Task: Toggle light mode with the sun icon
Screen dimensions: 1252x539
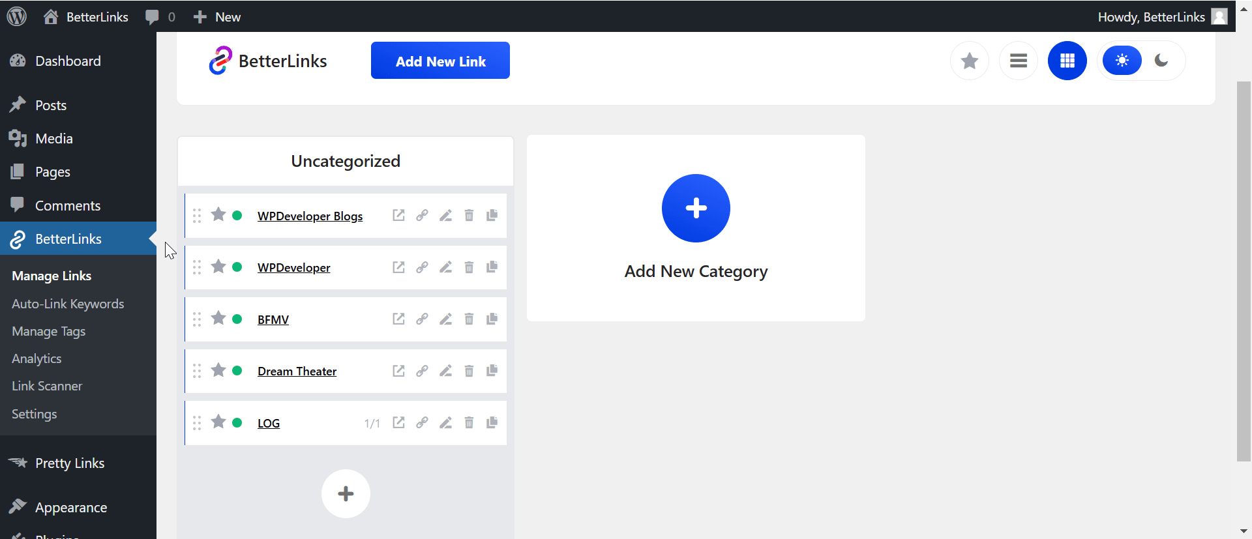Action: point(1122,60)
